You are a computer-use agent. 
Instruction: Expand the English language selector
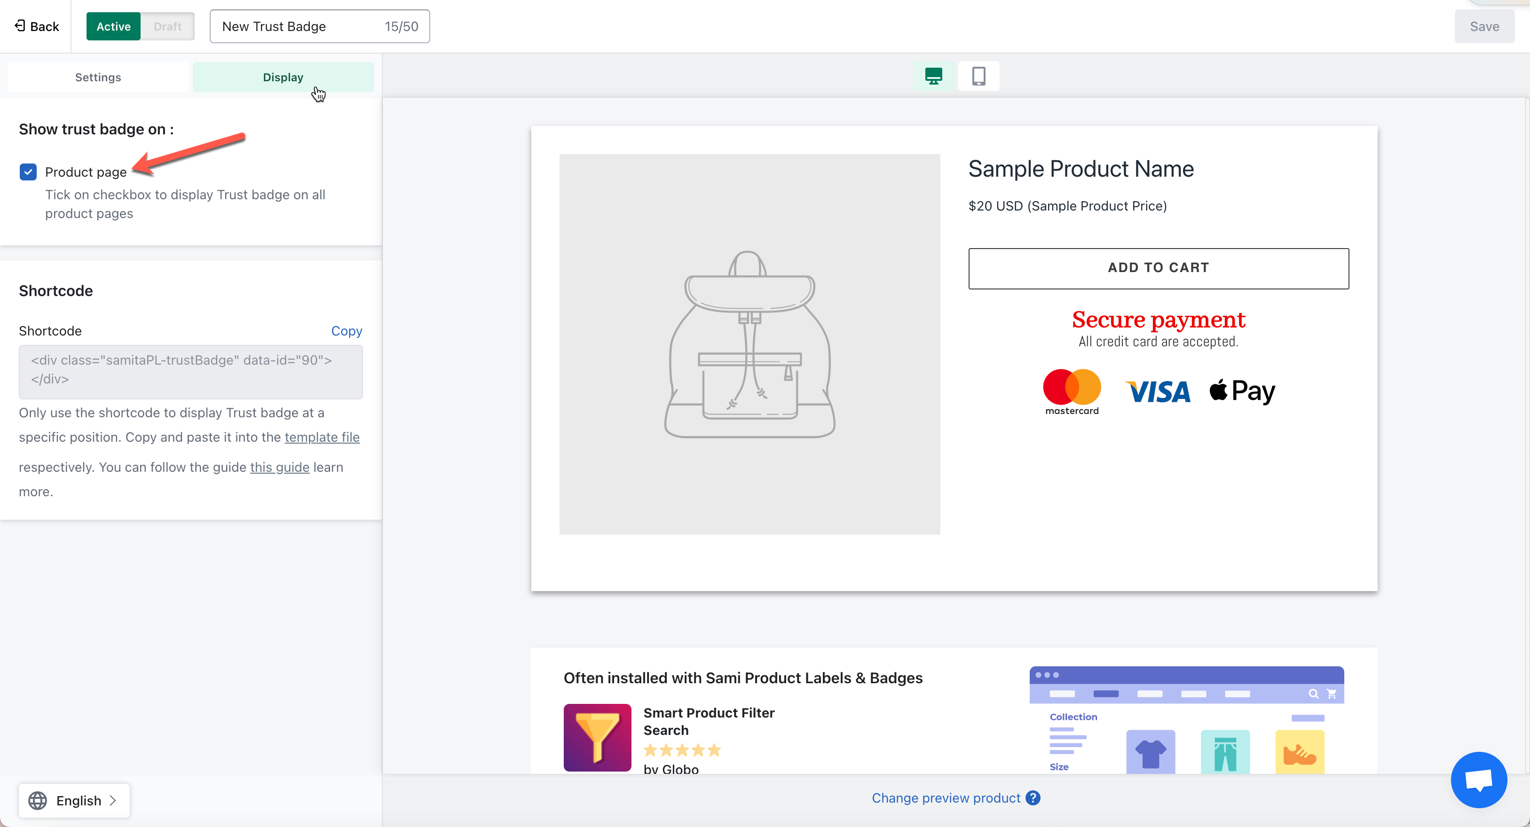[x=74, y=800]
